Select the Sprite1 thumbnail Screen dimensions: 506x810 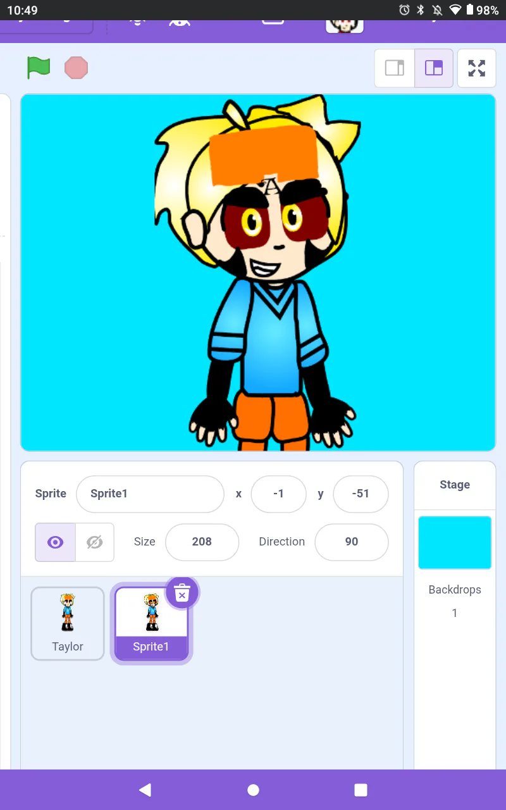(x=151, y=623)
